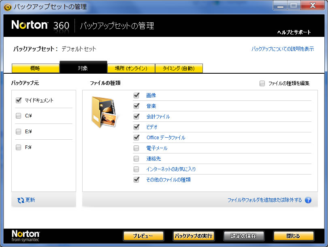Image resolution: width=328 pixels, height=247 pixels.
Task: Enable the C:¥ drive checkbox
Action: [x=19, y=116]
